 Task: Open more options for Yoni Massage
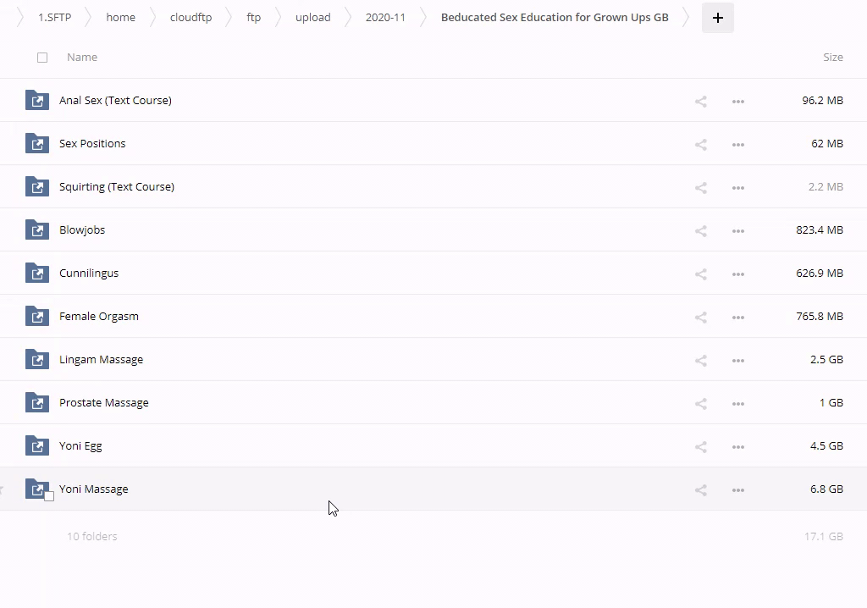tap(737, 489)
